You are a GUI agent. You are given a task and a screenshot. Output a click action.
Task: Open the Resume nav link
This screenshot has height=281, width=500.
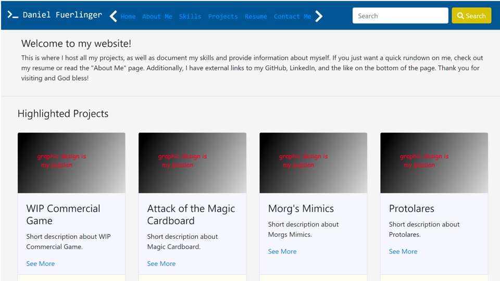click(x=256, y=17)
